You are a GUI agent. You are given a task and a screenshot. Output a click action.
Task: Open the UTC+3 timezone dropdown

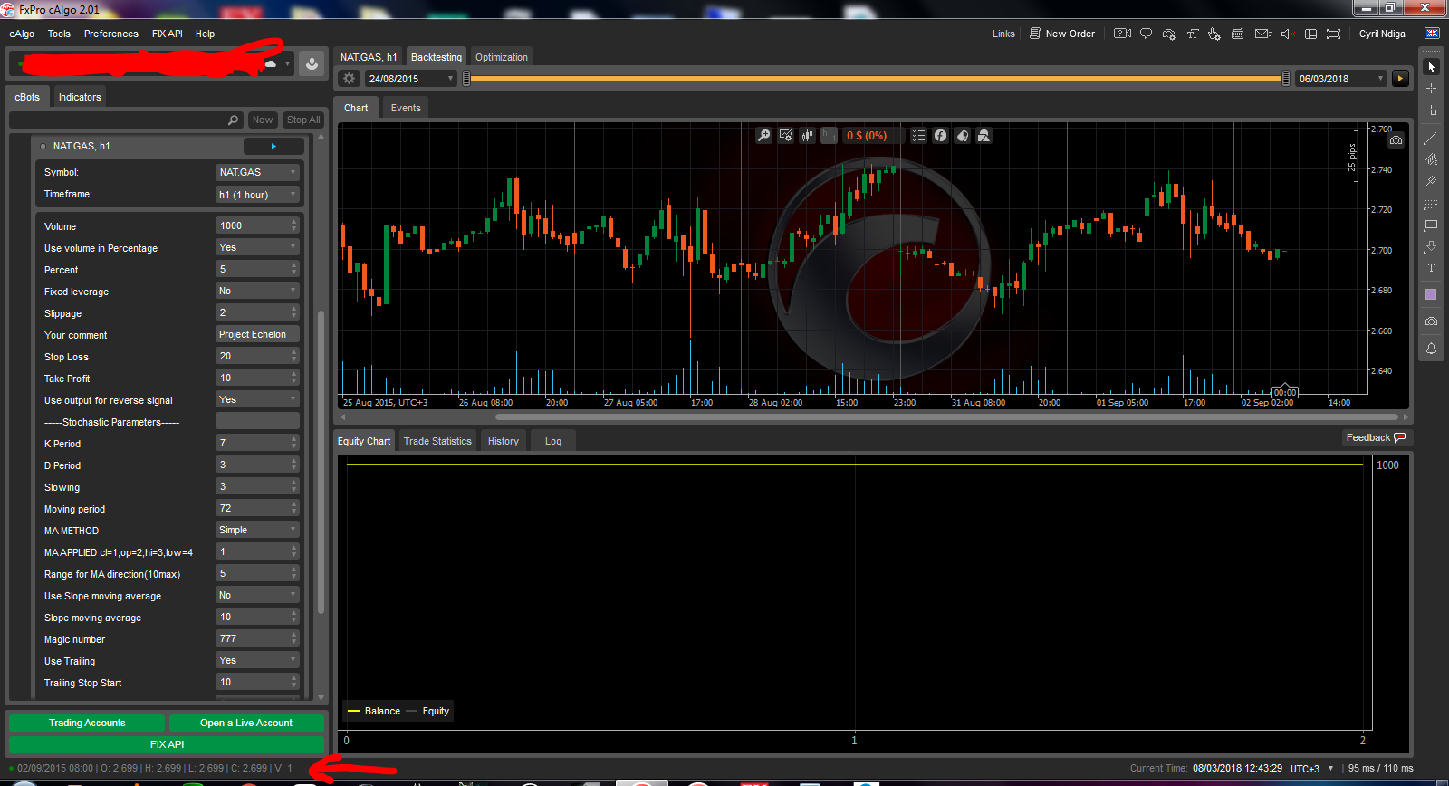(1312, 768)
